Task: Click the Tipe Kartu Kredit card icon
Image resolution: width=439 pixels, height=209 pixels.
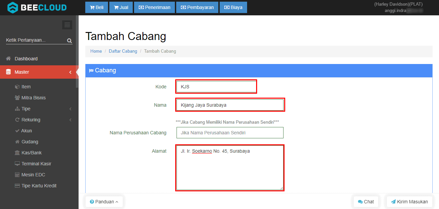Action: pyautogui.click(x=17, y=186)
